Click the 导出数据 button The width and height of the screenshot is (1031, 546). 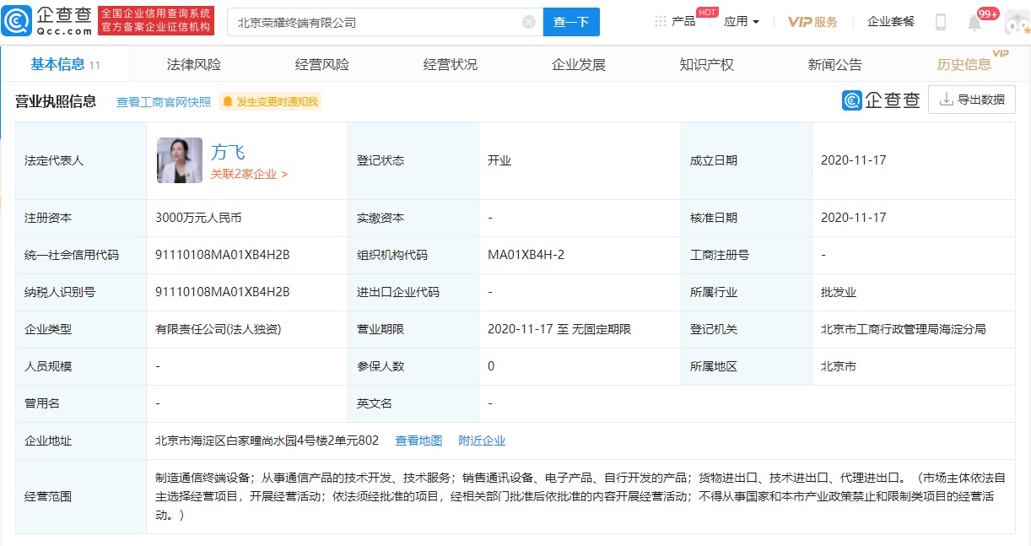coord(972,100)
